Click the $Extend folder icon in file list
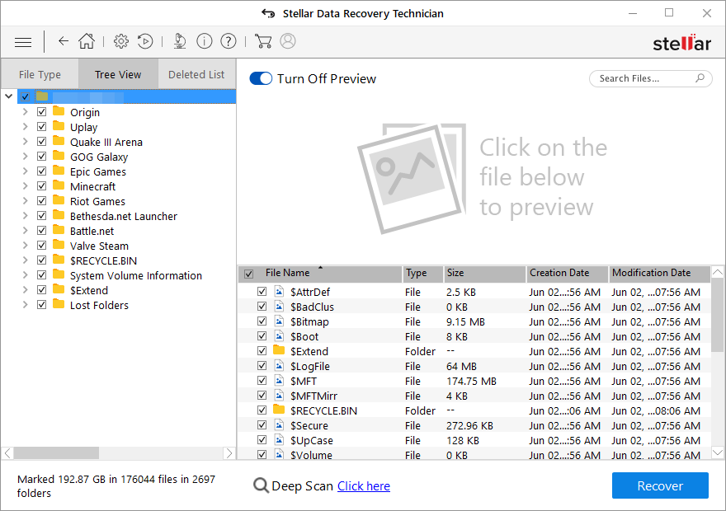 point(279,350)
